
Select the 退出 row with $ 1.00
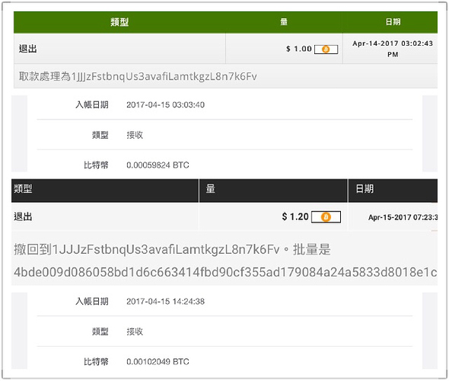click(x=226, y=49)
